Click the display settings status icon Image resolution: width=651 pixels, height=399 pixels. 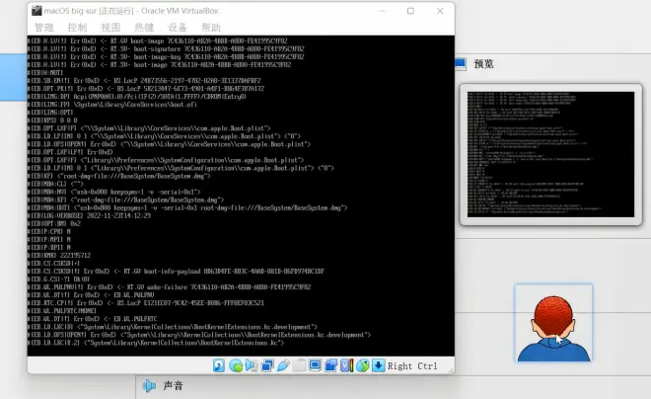pyautogui.click(x=315, y=365)
